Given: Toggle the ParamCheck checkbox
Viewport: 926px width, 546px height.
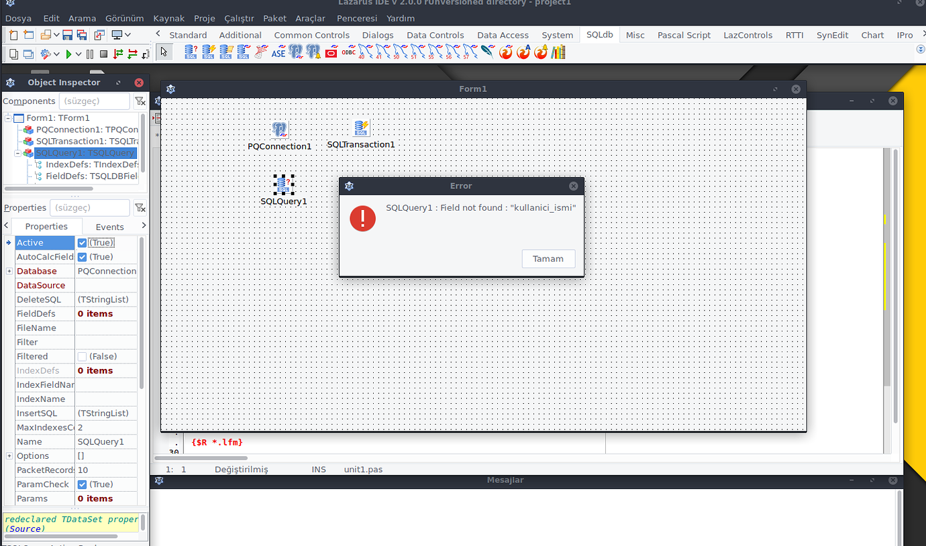Looking at the screenshot, I should (82, 484).
